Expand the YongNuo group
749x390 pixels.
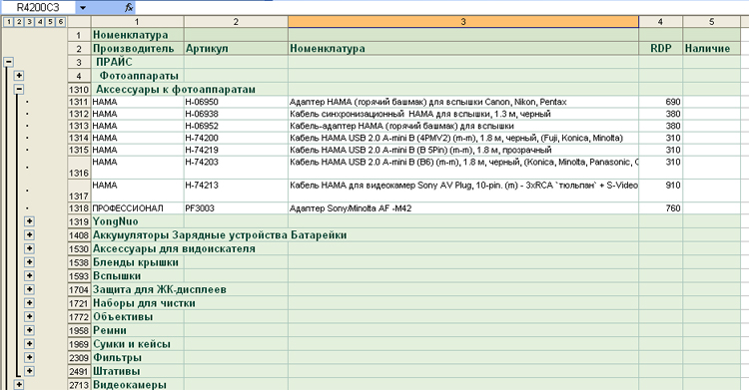29,221
